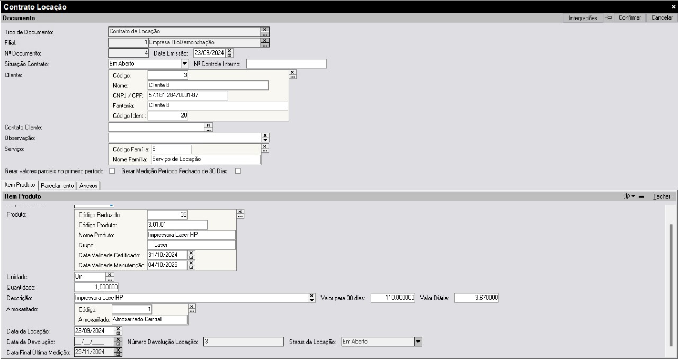
Task: Enable Gerar valores parciais no primeiro período
Action: [112, 171]
